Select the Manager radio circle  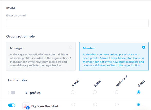click(71, 47)
